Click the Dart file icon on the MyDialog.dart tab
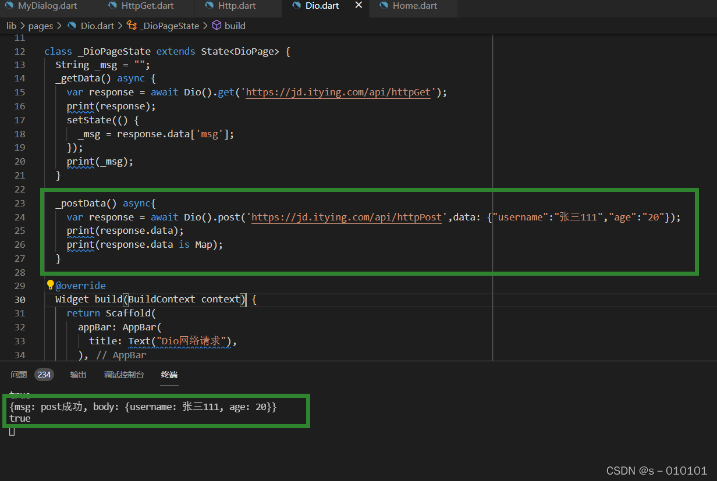Image resolution: width=717 pixels, height=481 pixels. (9, 6)
